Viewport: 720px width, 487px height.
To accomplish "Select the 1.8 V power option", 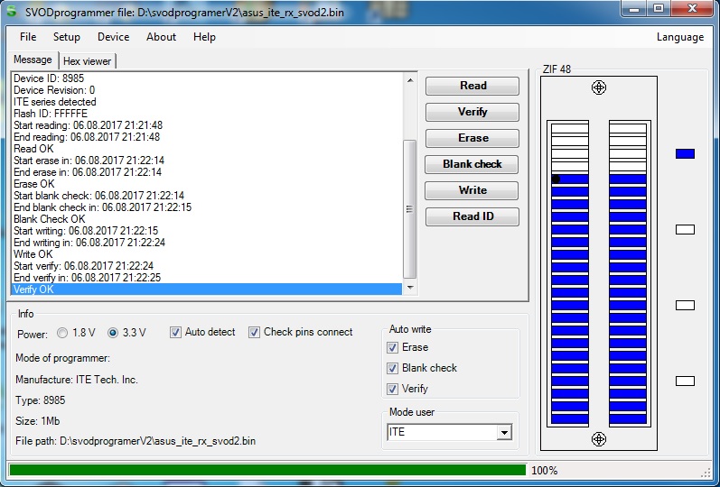I will click(x=62, y=333).
